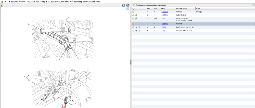
Task: Click the square button at diagram corner
Action: click(x=127, y=9)
